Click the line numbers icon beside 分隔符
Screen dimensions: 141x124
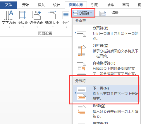pos(103,14)
